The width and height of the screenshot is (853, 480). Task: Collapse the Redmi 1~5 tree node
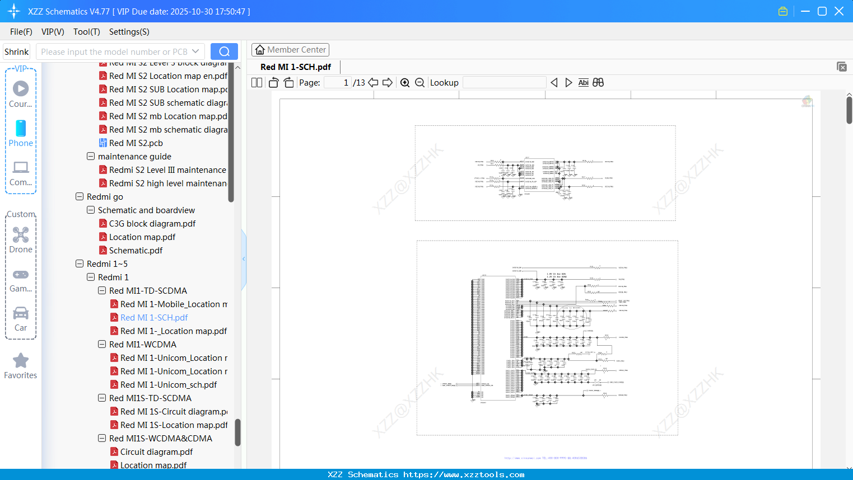(x=80, y=264)
